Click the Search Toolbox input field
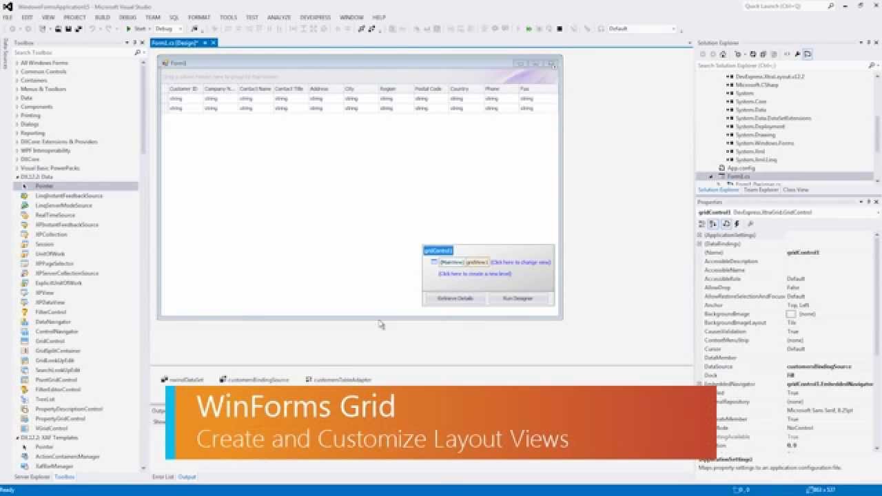Screen dimensions: 882x496 (72, 52)
